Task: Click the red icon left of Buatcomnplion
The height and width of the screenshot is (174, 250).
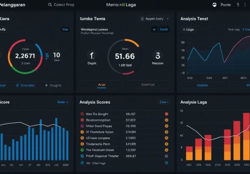Action: pyautogui.click(x=82, y=120)
